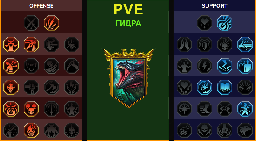Click the dimmed chain lightning offense mastery
The image size is (256, 141).
72,87
